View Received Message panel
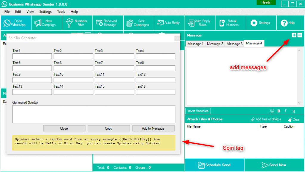The height and width of the screenshot is (172, 305). (108, 23)
